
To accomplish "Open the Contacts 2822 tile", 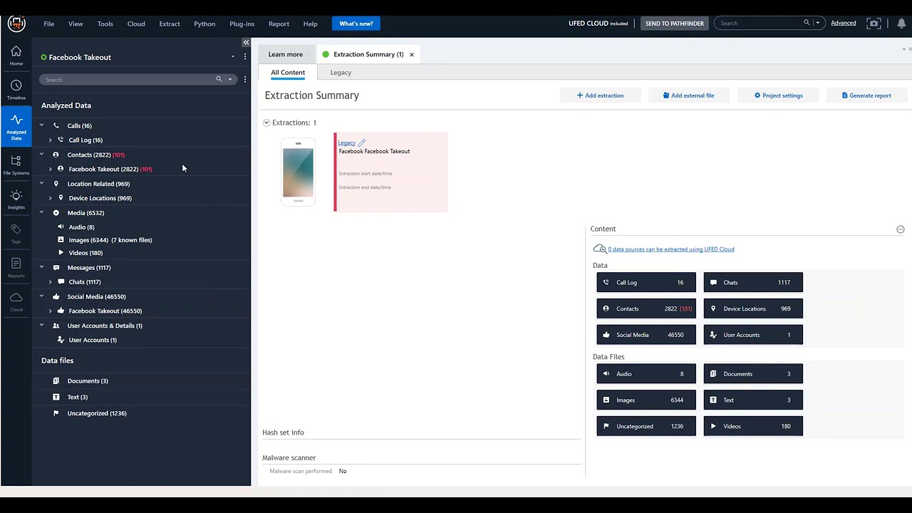I will point(646,309).
